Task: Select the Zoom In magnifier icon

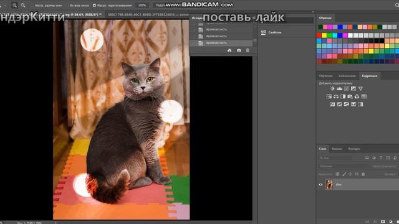Action: tap(14, 5)
